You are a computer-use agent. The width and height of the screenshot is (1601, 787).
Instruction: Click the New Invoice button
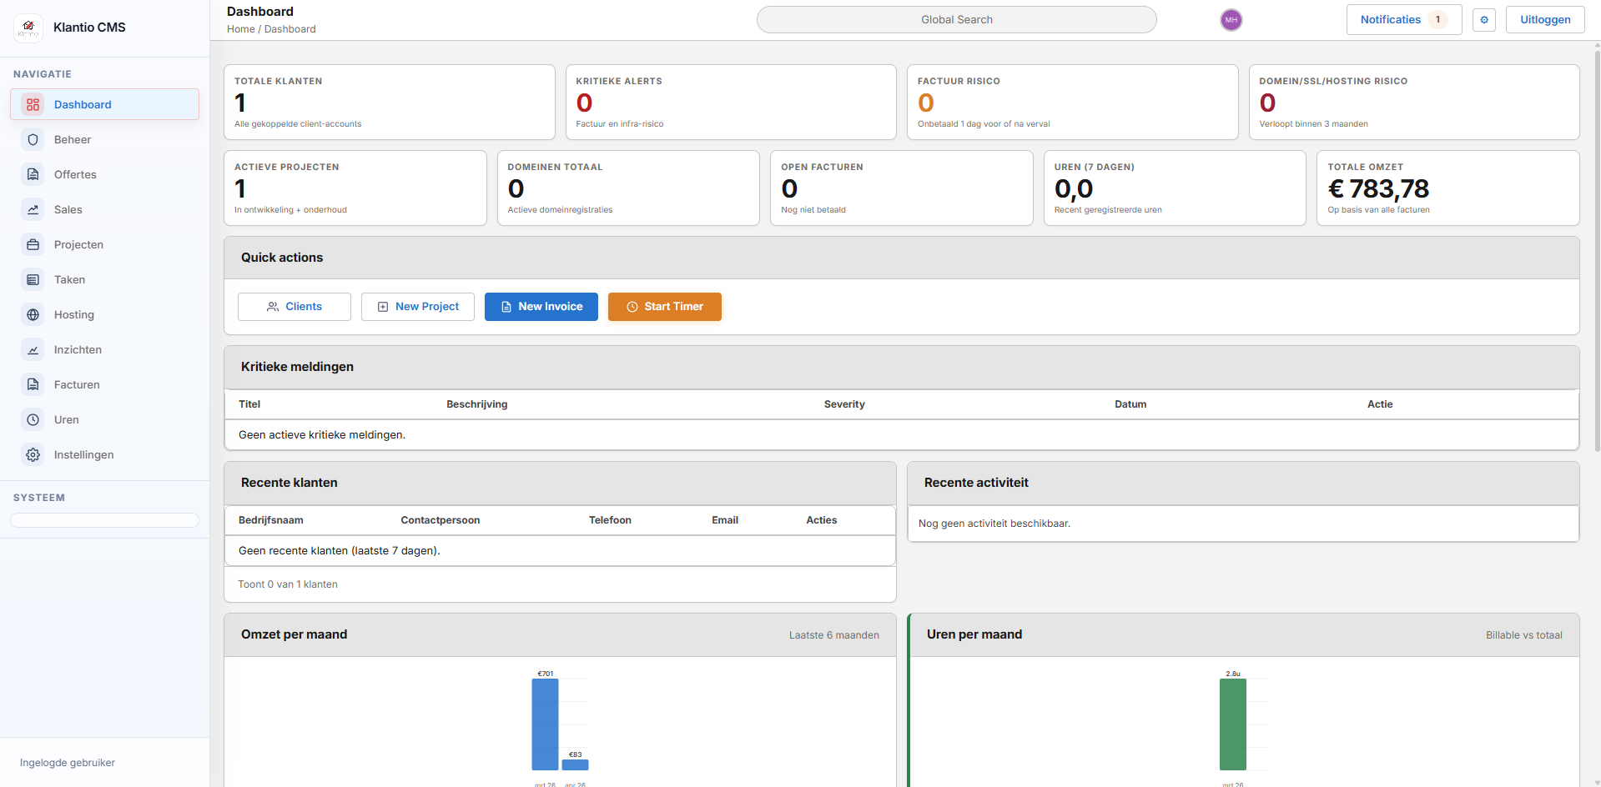click(x=541, y=307)
